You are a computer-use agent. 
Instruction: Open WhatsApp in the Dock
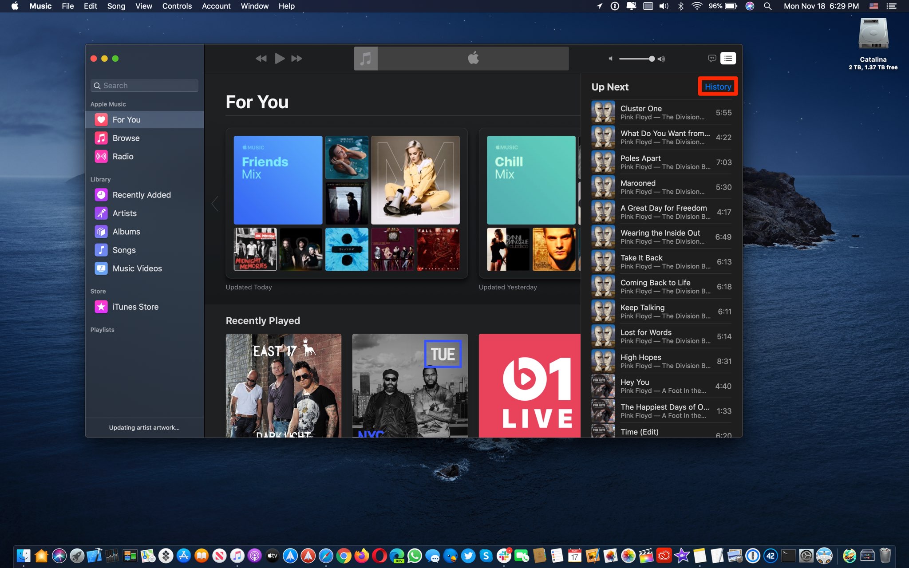[415, 556]
